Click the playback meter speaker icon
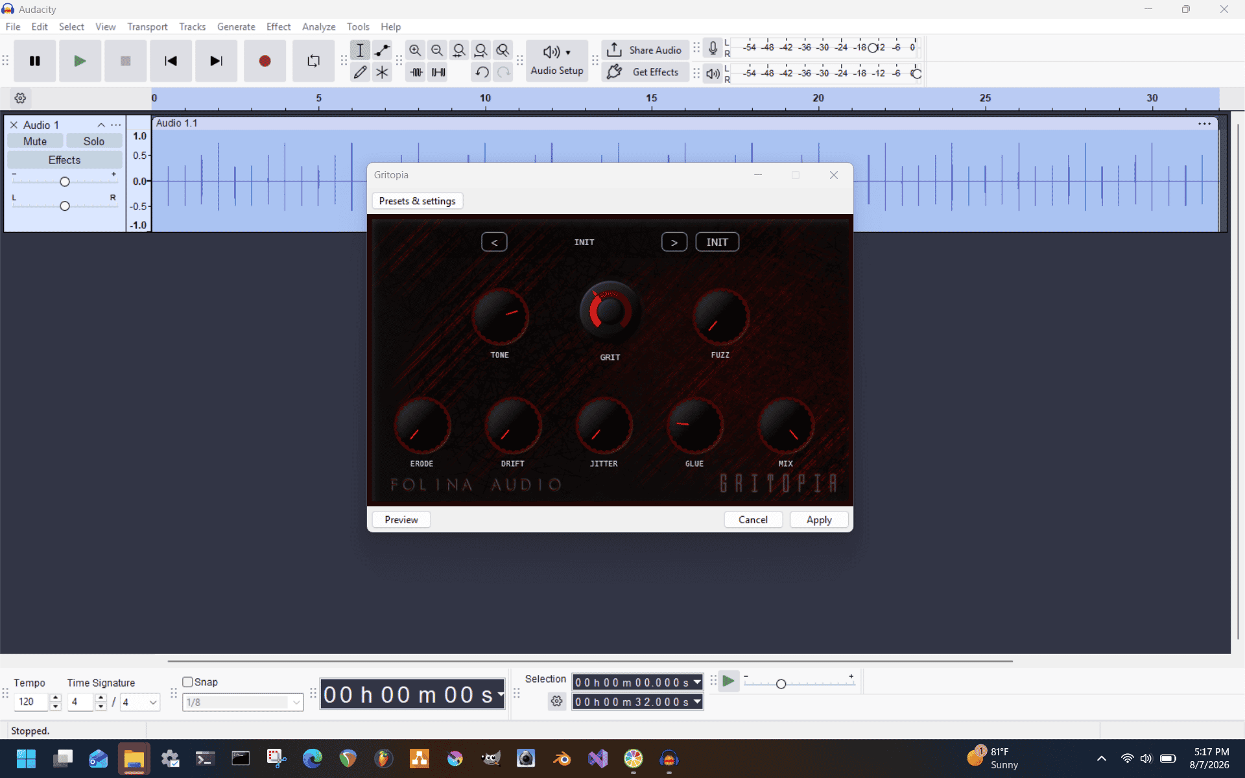Image resolution: width=1245 pixels, height=778 pixels. 713,73
